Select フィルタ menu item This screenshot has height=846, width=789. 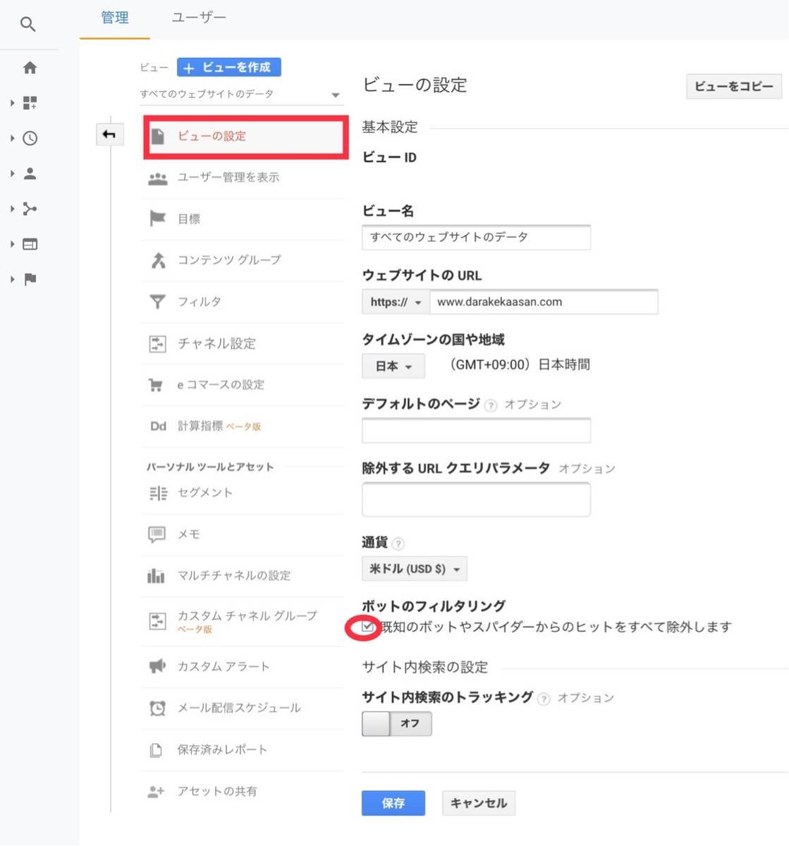pyautogui.click(x=242, y=302)
